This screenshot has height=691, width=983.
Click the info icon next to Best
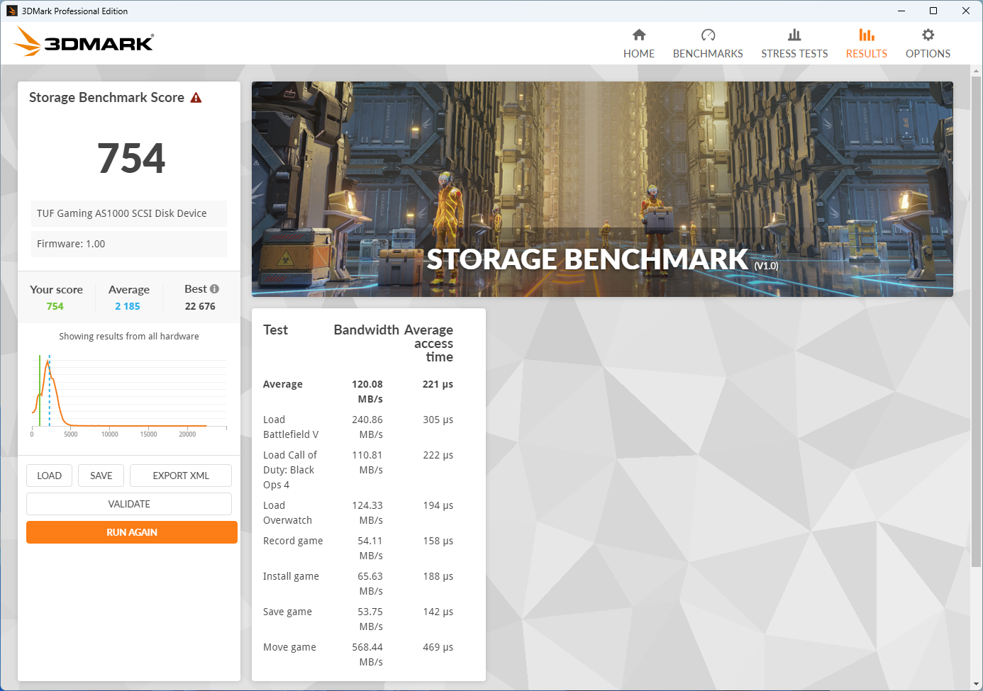[x=214, y=289]
